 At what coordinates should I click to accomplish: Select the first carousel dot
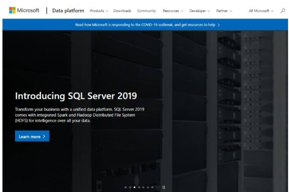coord(126,187)
